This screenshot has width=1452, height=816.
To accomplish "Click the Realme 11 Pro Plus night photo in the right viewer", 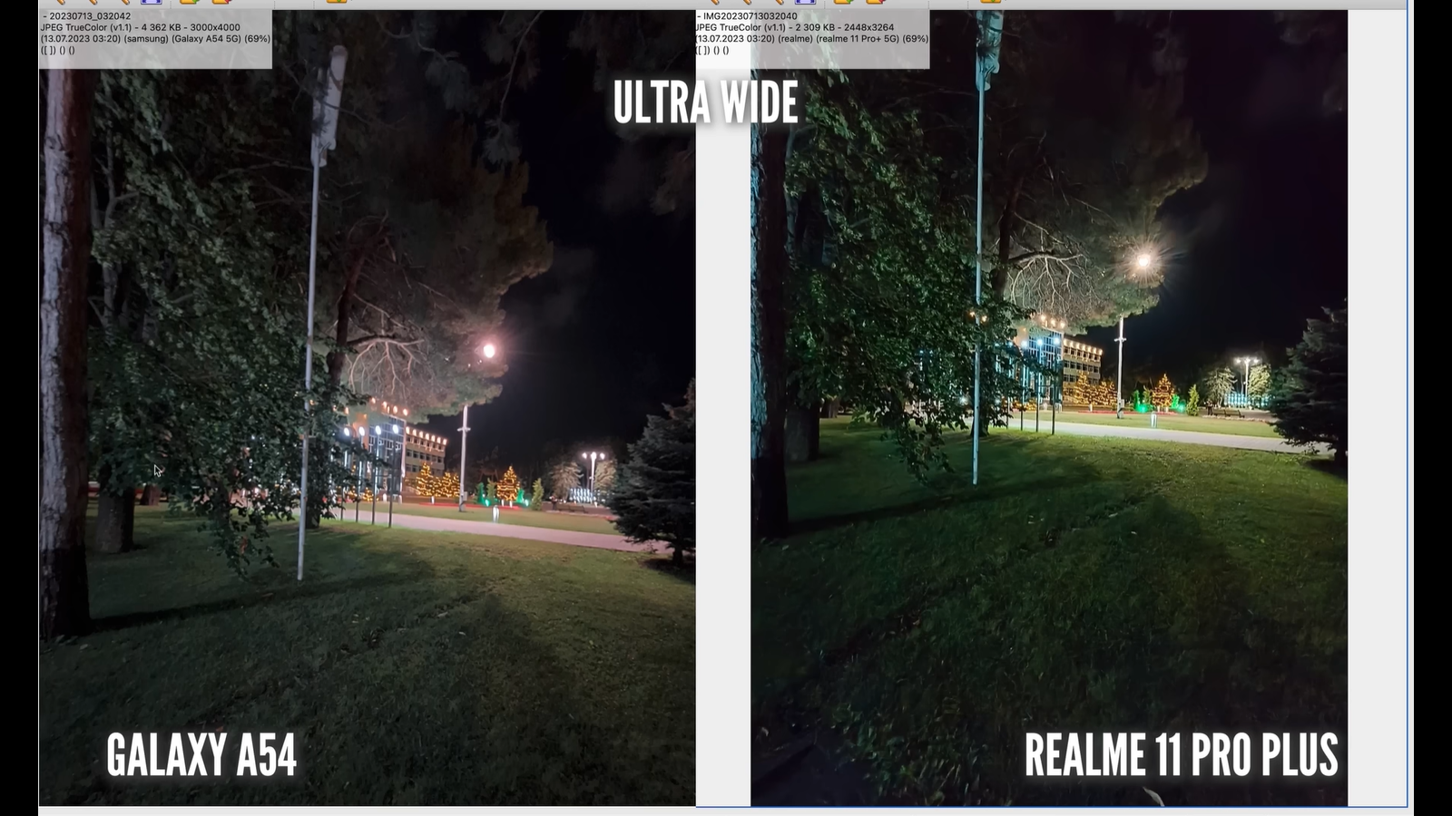I will tap(1049, 408).
